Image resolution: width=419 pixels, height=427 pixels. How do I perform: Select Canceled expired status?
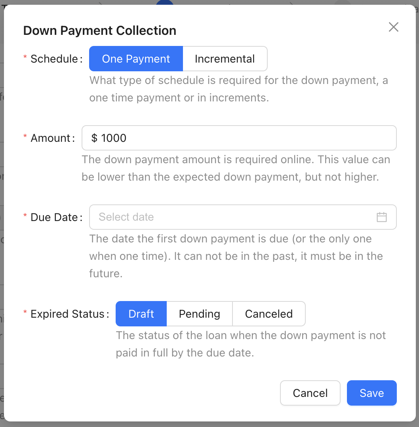coord(269,314)
